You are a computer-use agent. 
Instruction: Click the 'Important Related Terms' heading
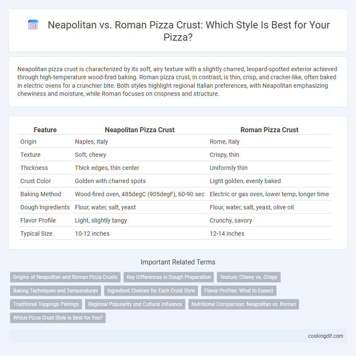(178, 262)
